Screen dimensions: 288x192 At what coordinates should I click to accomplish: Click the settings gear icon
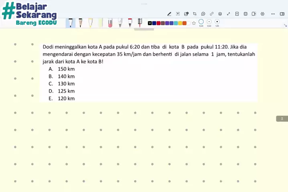pyautogui.click(x=263, y=14)
